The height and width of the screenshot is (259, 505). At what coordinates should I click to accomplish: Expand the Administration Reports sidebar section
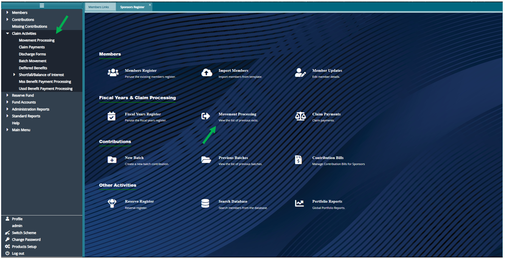(x=8, y=109)
